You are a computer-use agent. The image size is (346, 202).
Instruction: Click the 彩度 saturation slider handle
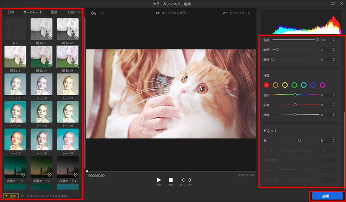pyautogui.click(x=295, y=105)
